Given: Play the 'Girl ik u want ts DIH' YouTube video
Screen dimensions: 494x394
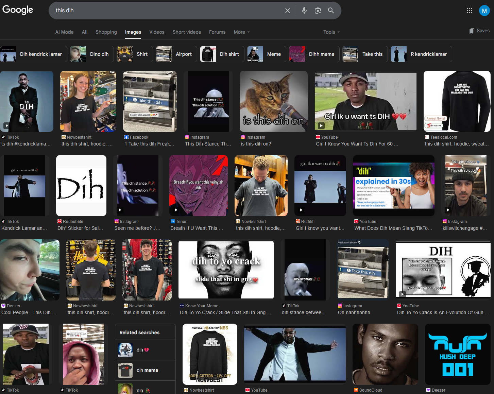Looking at the screenshot, I should pos(321,126).
